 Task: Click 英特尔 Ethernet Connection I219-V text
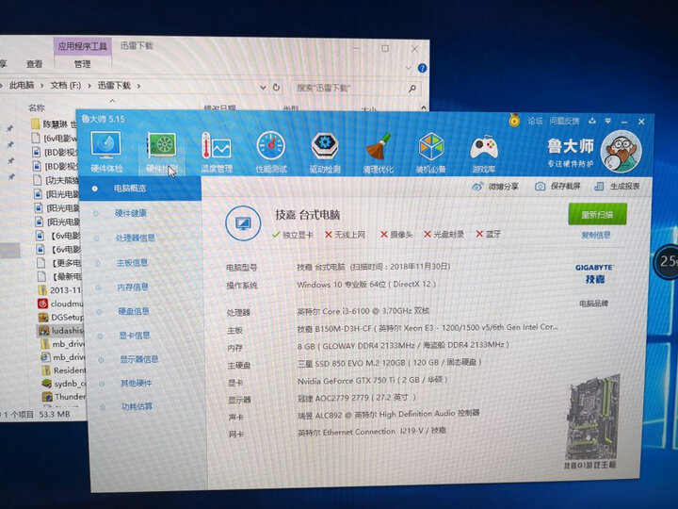point(371,431)
